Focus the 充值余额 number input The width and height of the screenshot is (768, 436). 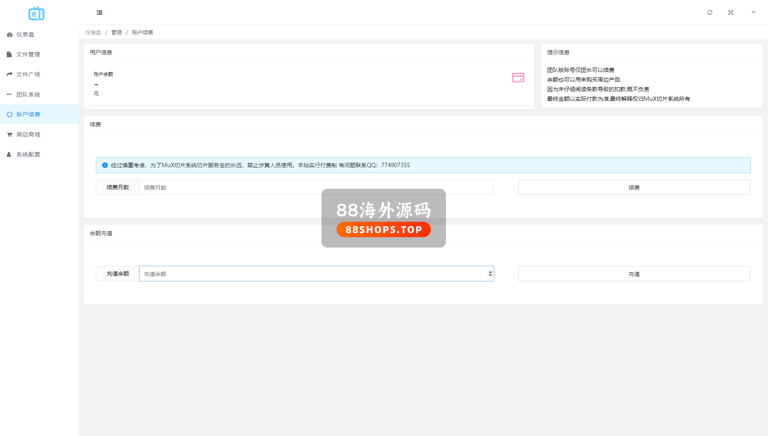(313, 274)
